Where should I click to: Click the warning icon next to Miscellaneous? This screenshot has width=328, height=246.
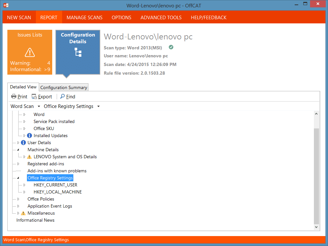pos(23,213)
